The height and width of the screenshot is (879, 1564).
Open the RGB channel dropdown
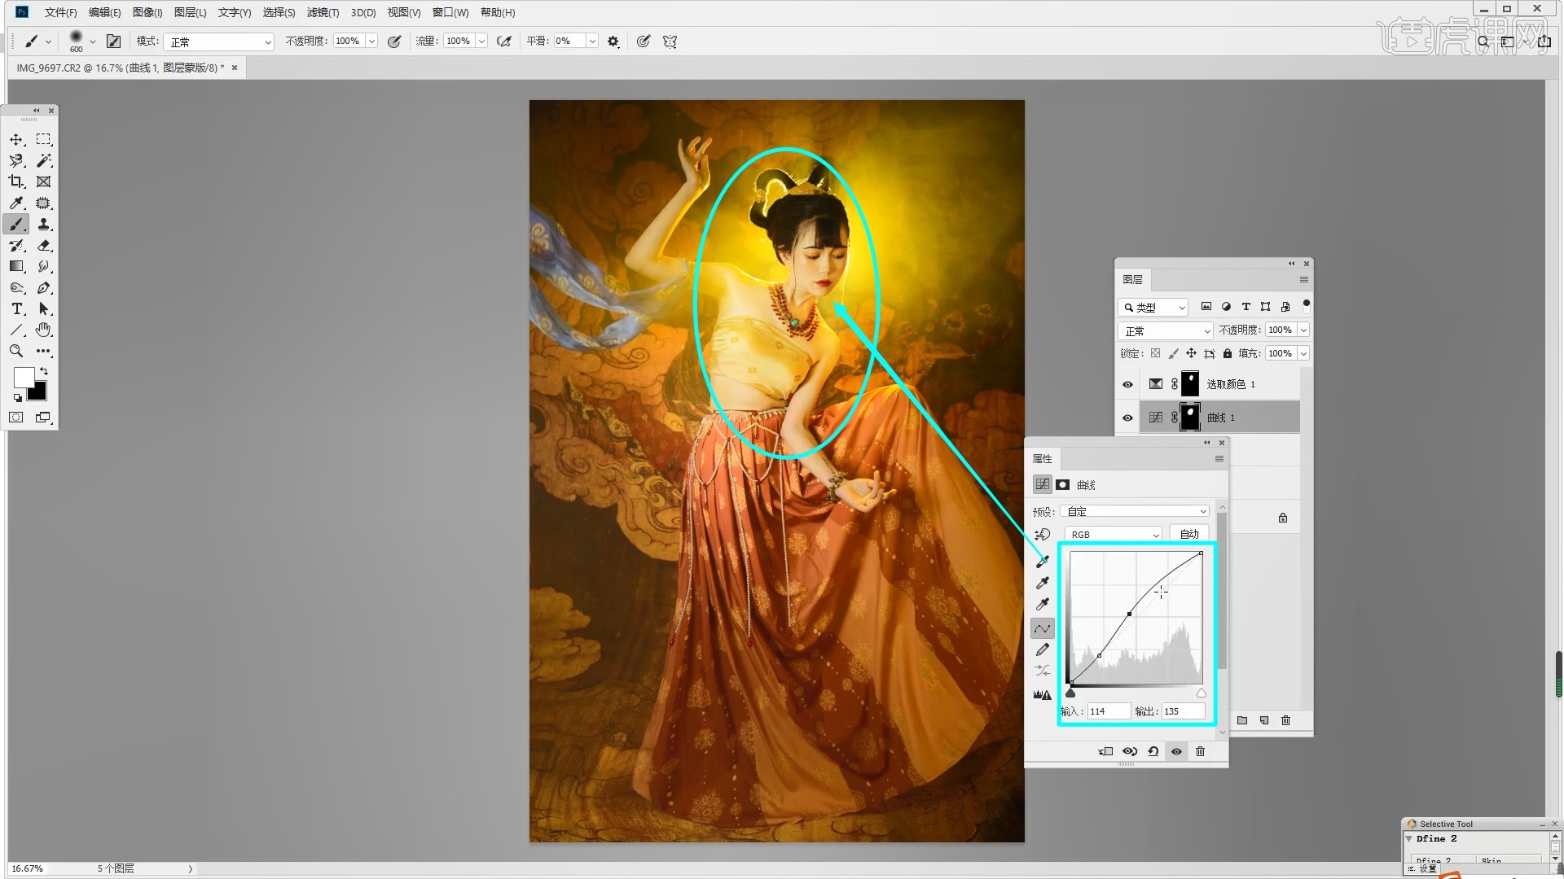click(1114, 534)
